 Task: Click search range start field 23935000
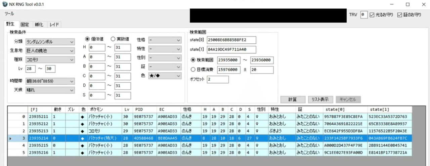pyautogui.click(x=228, y=60)
